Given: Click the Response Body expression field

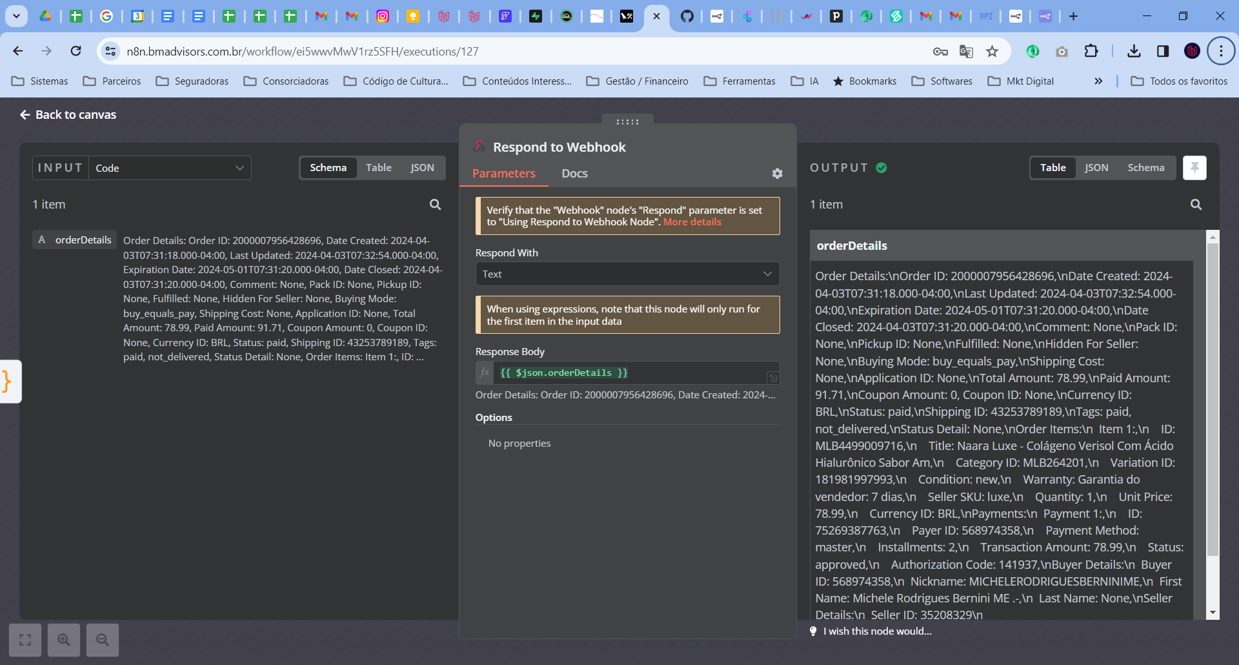Looking at the screenshot, I should point(629,373).
